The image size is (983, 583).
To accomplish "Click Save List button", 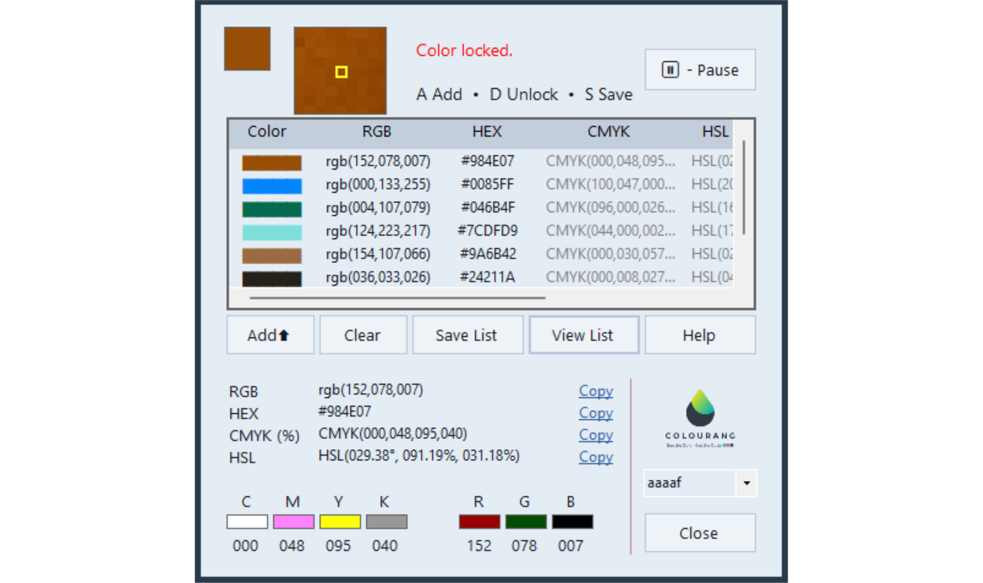I will (x=468, y=335).
